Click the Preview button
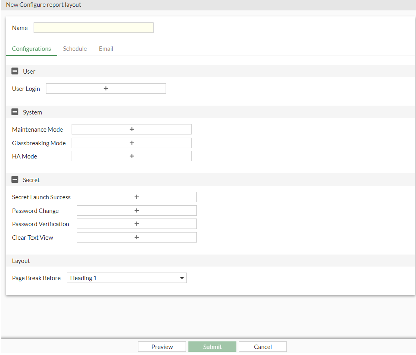The width and height of the screenshot is (416, 355). tap(162, 346)
